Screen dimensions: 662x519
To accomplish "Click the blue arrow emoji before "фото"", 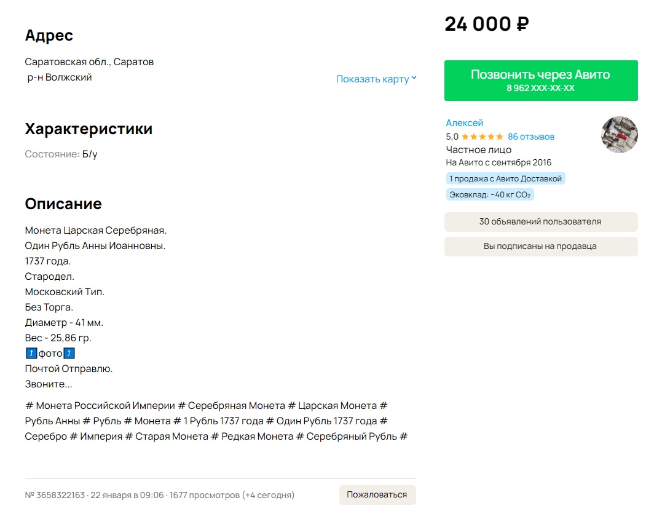I will 31,354.
